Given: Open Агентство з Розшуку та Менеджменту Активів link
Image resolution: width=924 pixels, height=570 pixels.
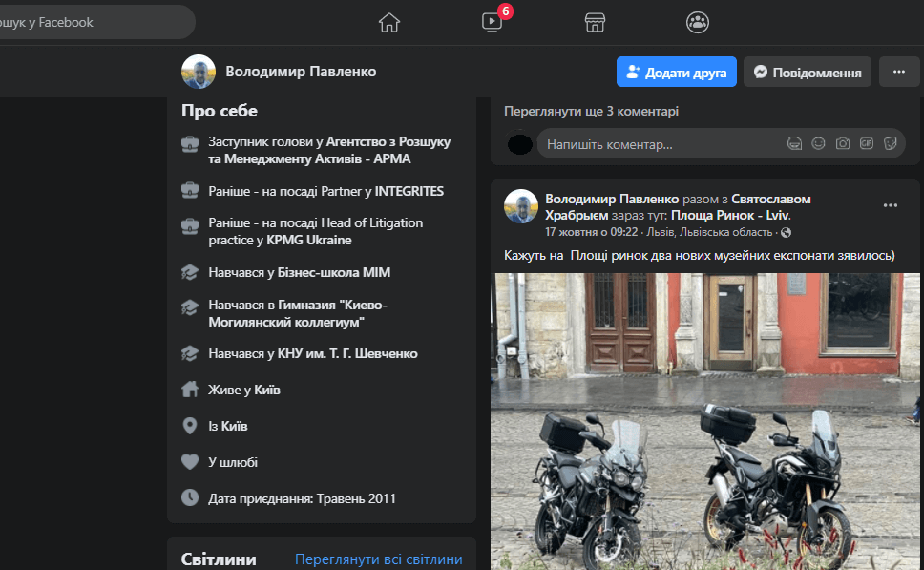Looking at the screenshot, I should coord(329,150).
